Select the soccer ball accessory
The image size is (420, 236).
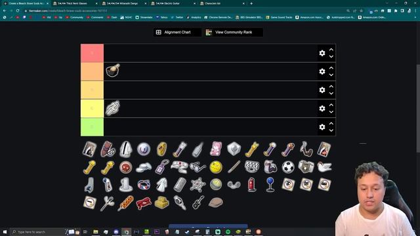[x=288, y=167]
